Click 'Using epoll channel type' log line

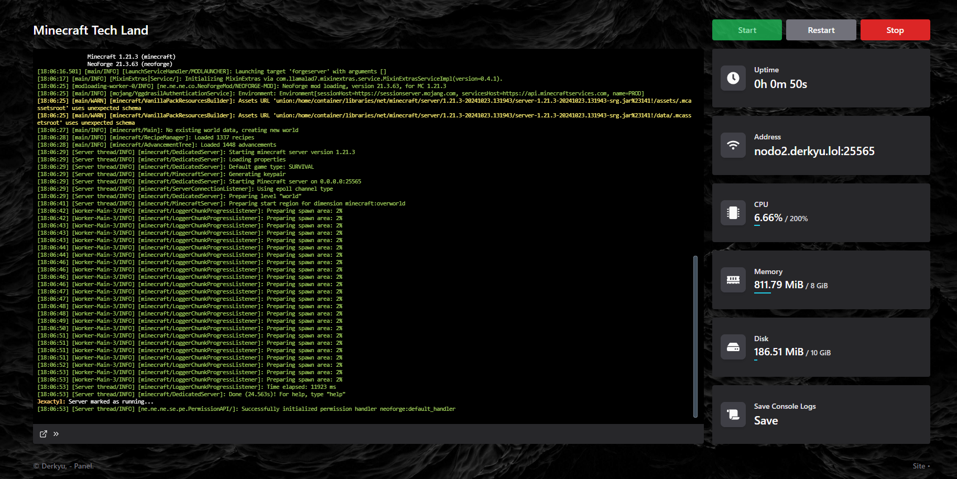[185, 189]
